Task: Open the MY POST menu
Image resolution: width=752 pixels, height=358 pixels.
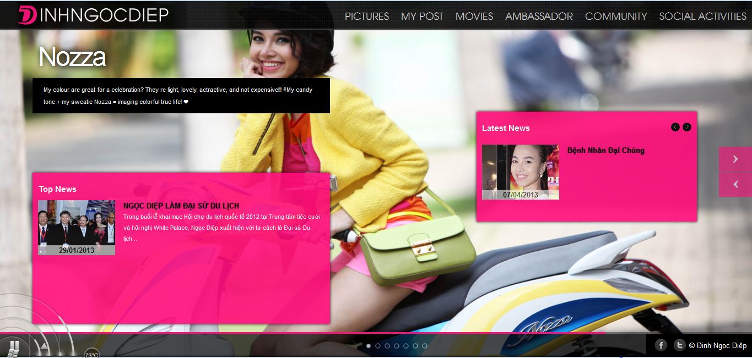Action: (422, 16)
